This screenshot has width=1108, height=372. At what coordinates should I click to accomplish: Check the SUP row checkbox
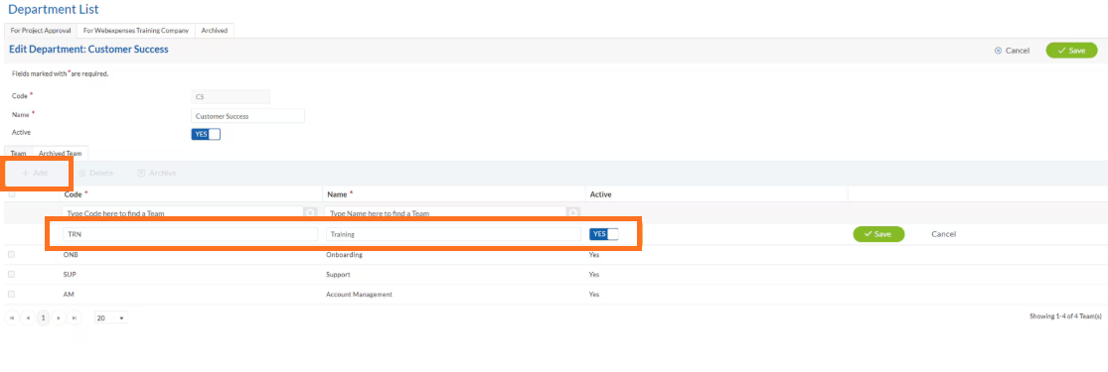click(11, 274)
